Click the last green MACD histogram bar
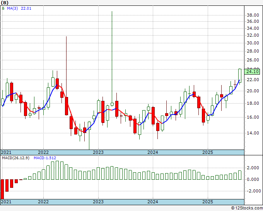263x211 pixels. click(x=240, y=175)
